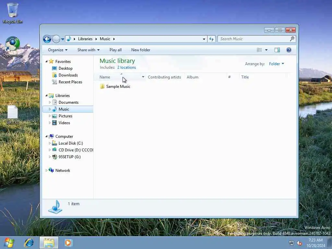Open the 2 locations link

[127, 67]
